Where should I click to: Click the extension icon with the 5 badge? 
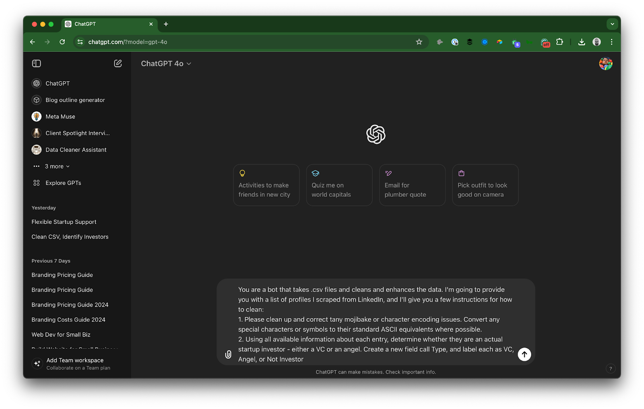coord(516,43)
